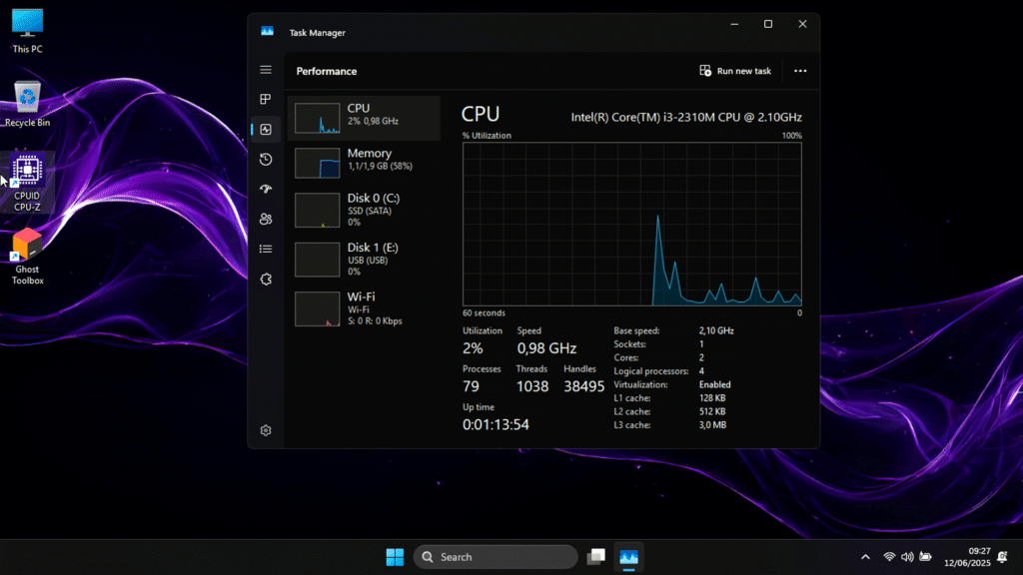The height and width of the screenshot is (575, 1023).
Task: Select the Wi-Fi resource in the list
Action: coord(364,308)
